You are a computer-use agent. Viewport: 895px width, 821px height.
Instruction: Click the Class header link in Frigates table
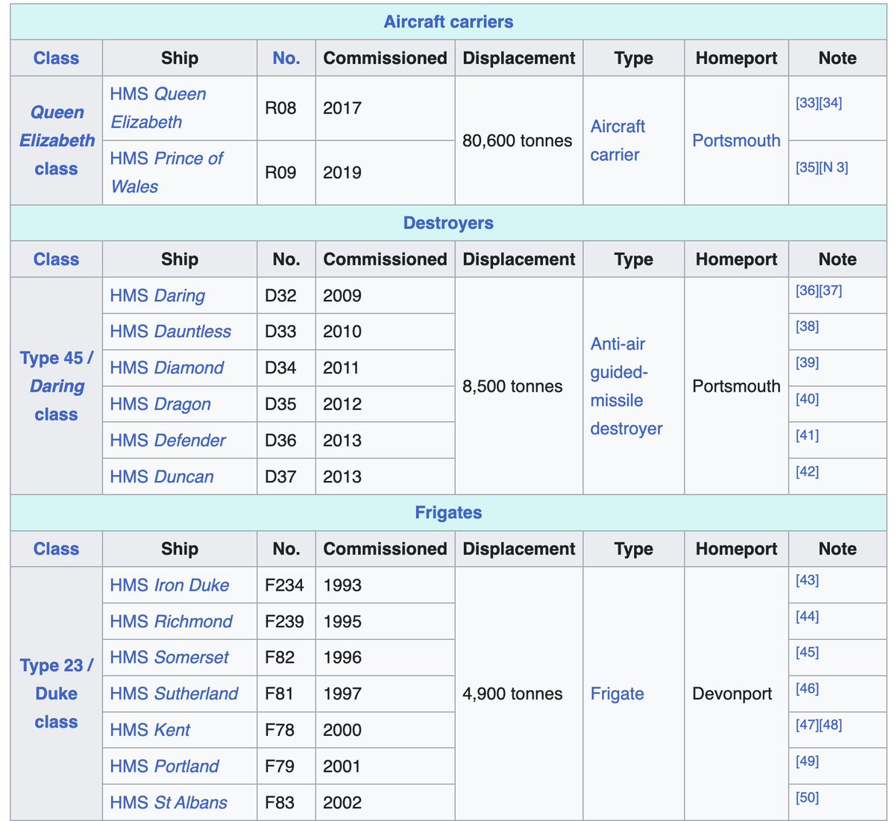click(56, 549)
